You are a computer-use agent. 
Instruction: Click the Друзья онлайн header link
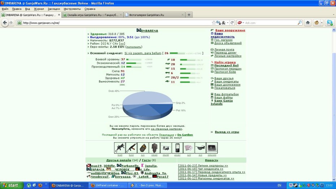pyautogui.click(x=119, y=160)
